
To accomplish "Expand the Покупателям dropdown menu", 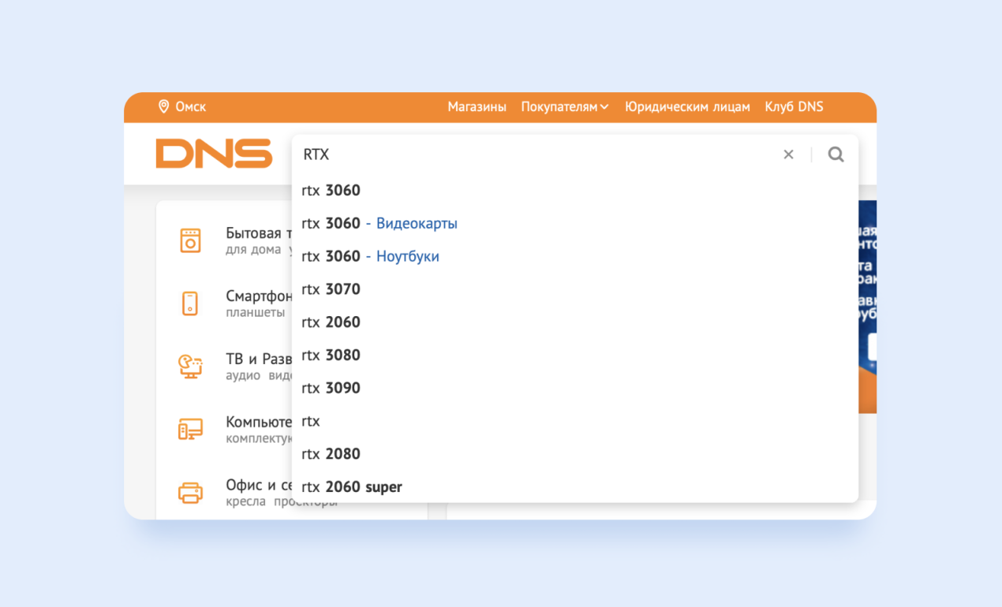I will click(x=565, y=106).
